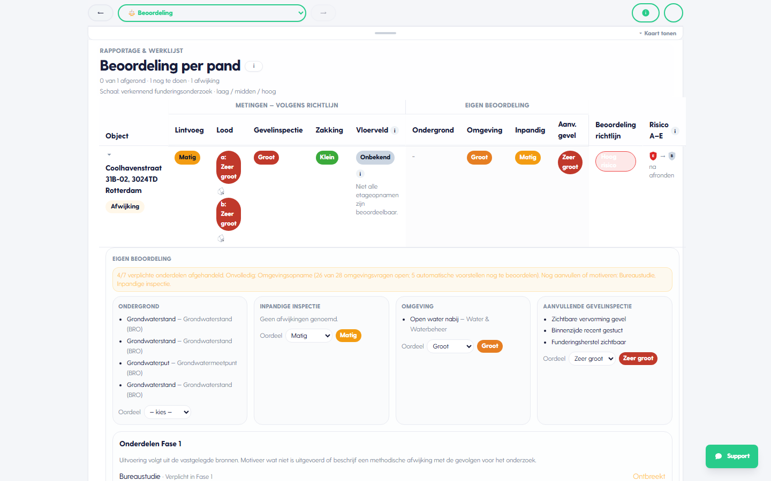Image resolution: width=771 pixels, height=481 pixels.
Task: Go back with the left arrow button
Action: coord(101,13)
